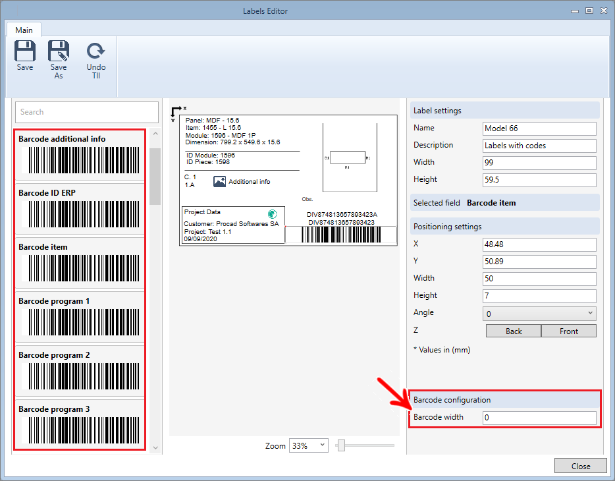Focus the Search field

click(87, 112)
